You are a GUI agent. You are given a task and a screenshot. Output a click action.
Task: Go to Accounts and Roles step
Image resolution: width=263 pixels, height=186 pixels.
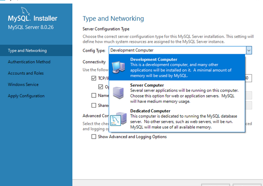[x=26, y=73]
